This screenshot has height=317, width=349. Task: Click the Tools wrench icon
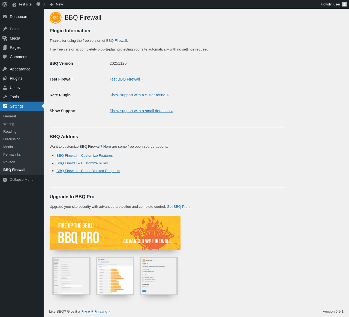click(x=5, y=97)
